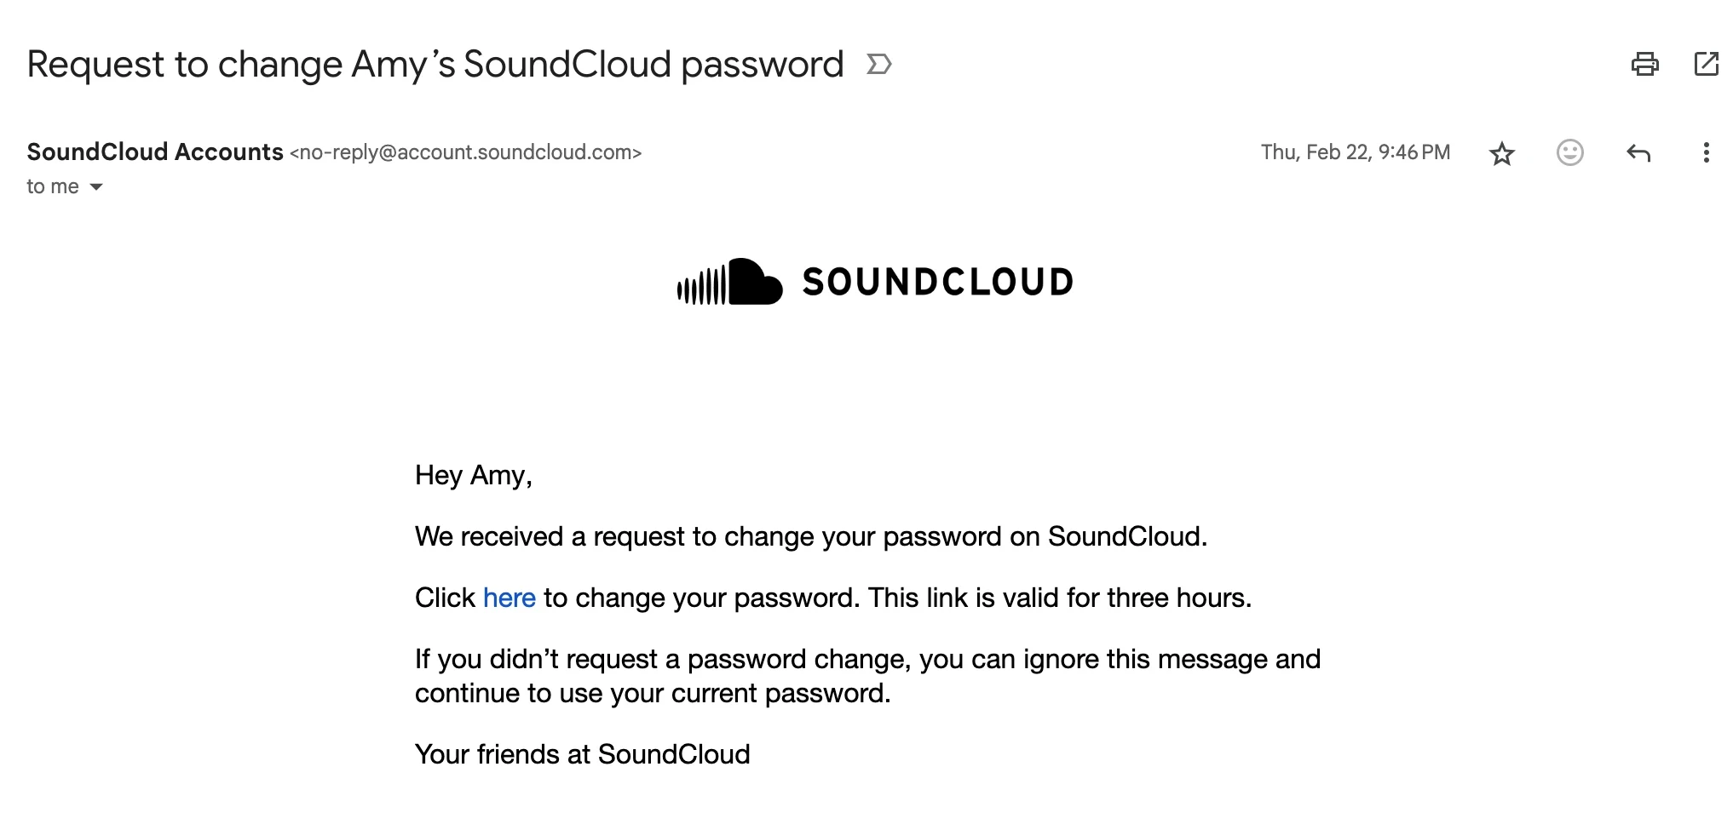Click the "We received a request" sentence
1733x824 pixels.
pos(810,537)
